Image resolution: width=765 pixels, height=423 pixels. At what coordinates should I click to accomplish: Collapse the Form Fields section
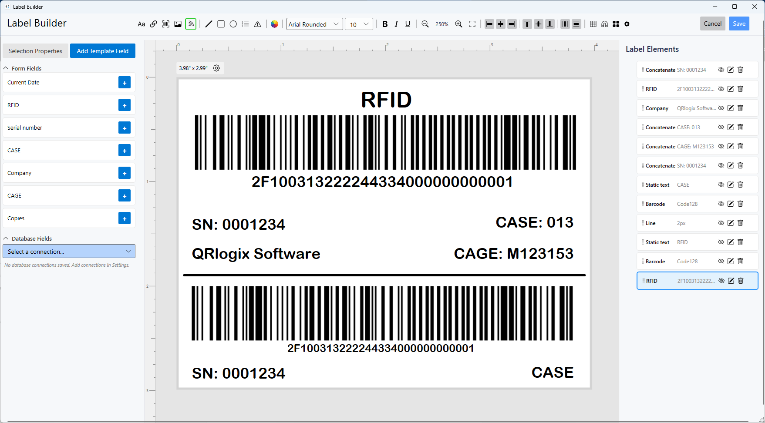(6, 68)
